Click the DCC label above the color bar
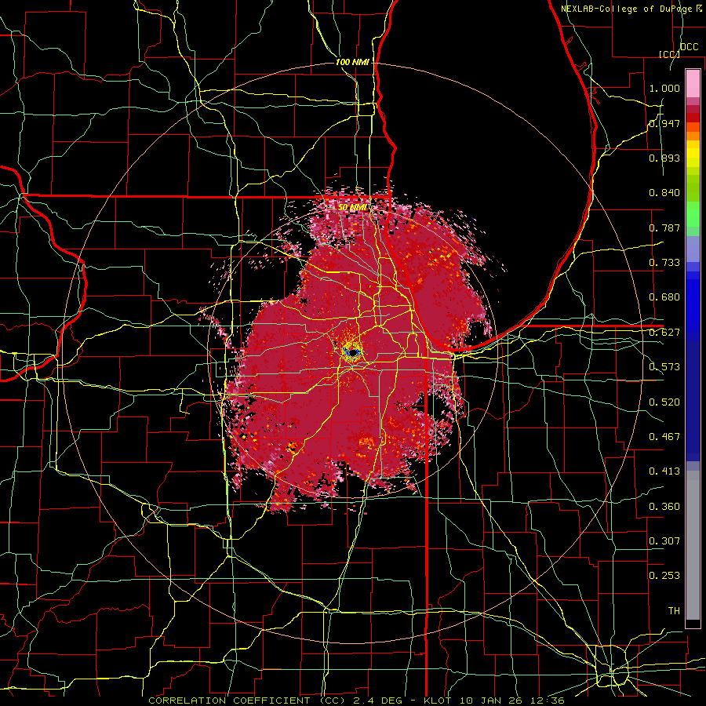The height and width of the screenshot is (706, 706). [x=689, y=47]
